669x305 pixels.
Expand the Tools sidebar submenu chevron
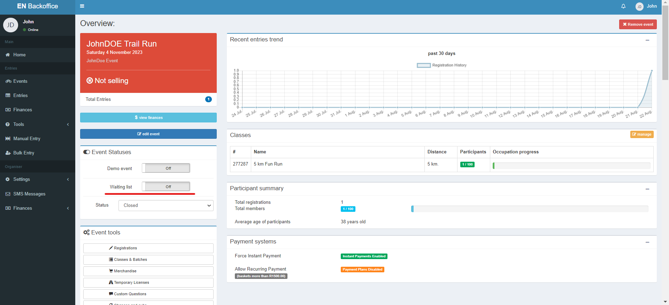coord(68,124)
